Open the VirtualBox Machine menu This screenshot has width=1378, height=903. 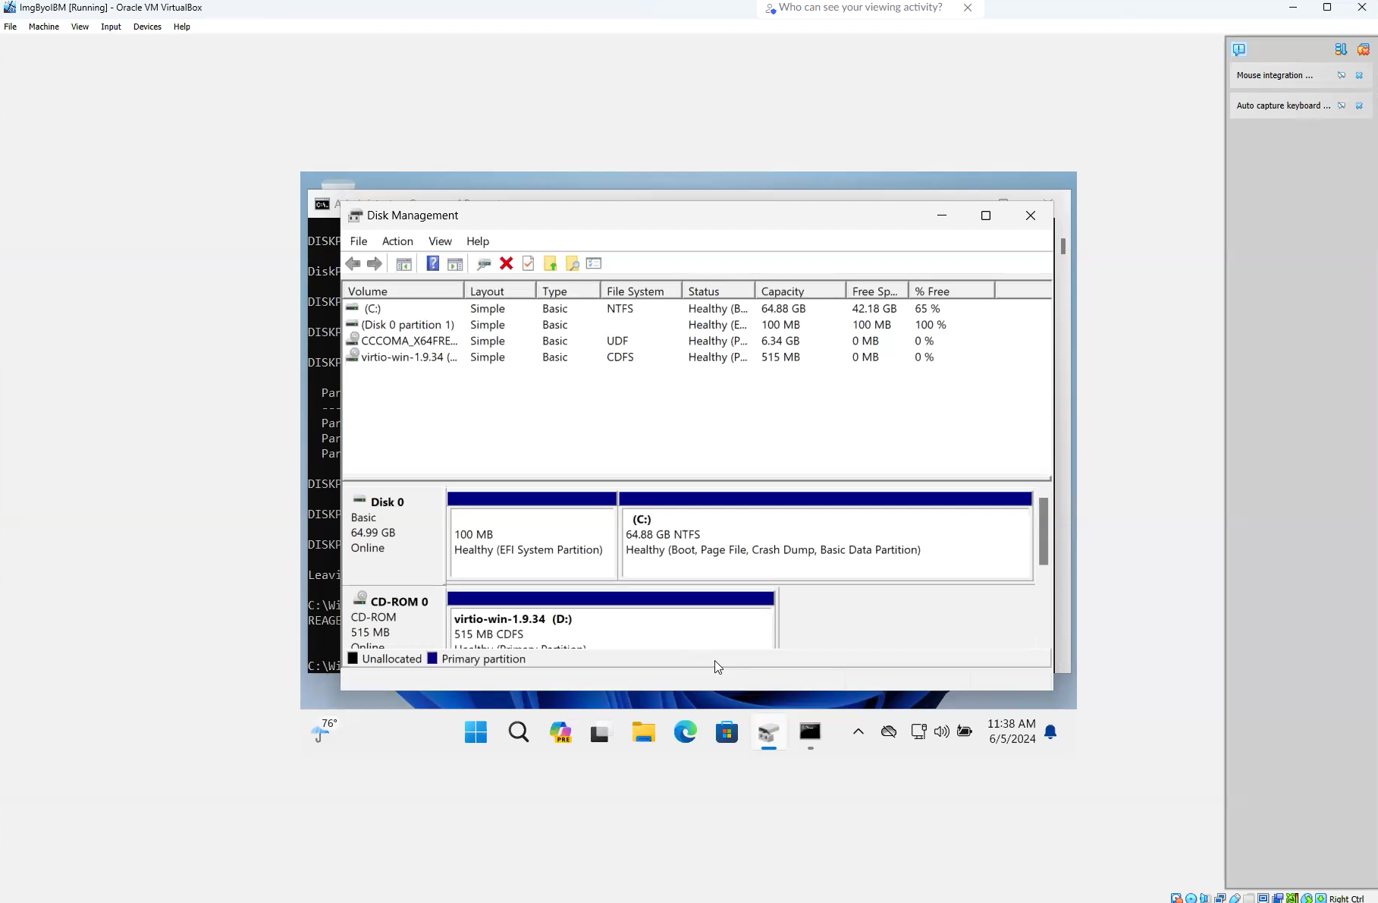pyautogui.click(x=44, y=27)
